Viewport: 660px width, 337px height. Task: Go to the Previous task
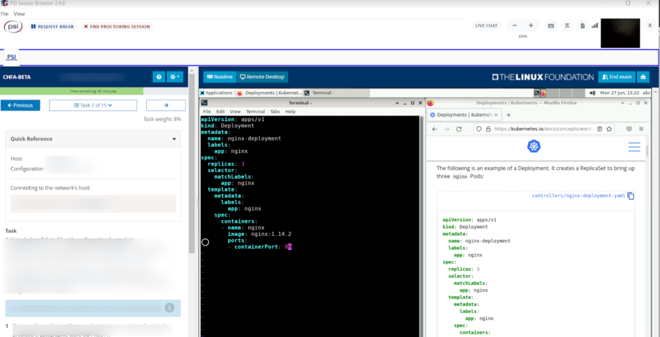click(20, 105)
